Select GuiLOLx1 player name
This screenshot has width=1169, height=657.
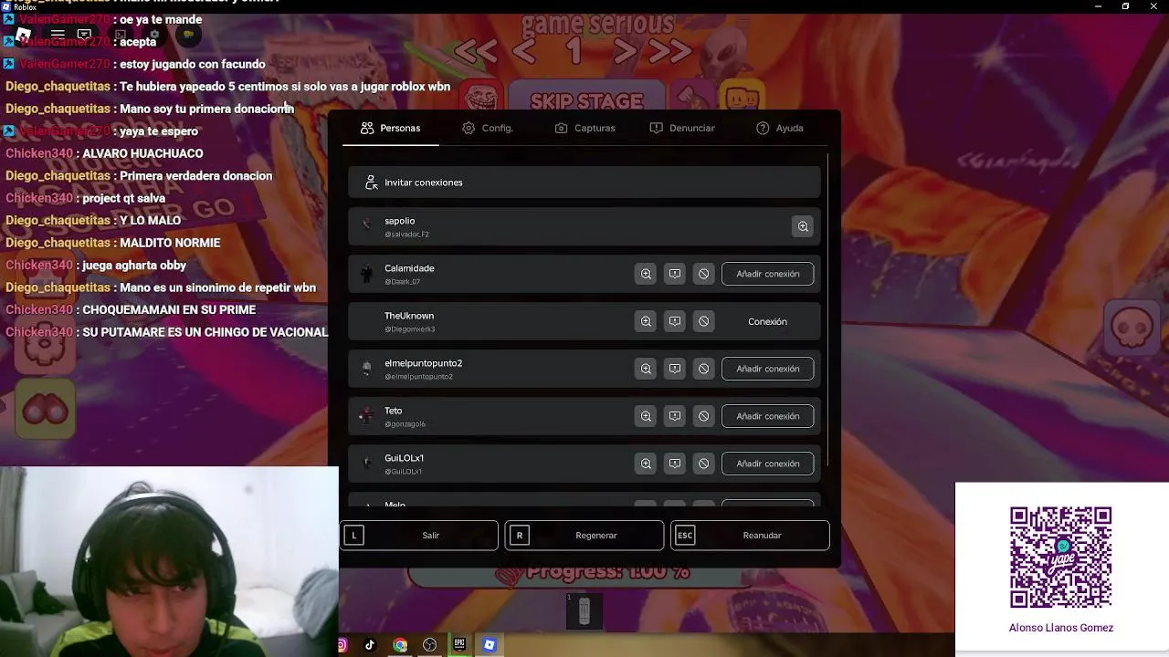pyautogui.click(x=404, y=458)
